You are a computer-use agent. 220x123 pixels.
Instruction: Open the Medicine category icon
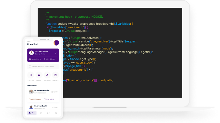pos(47,75)
